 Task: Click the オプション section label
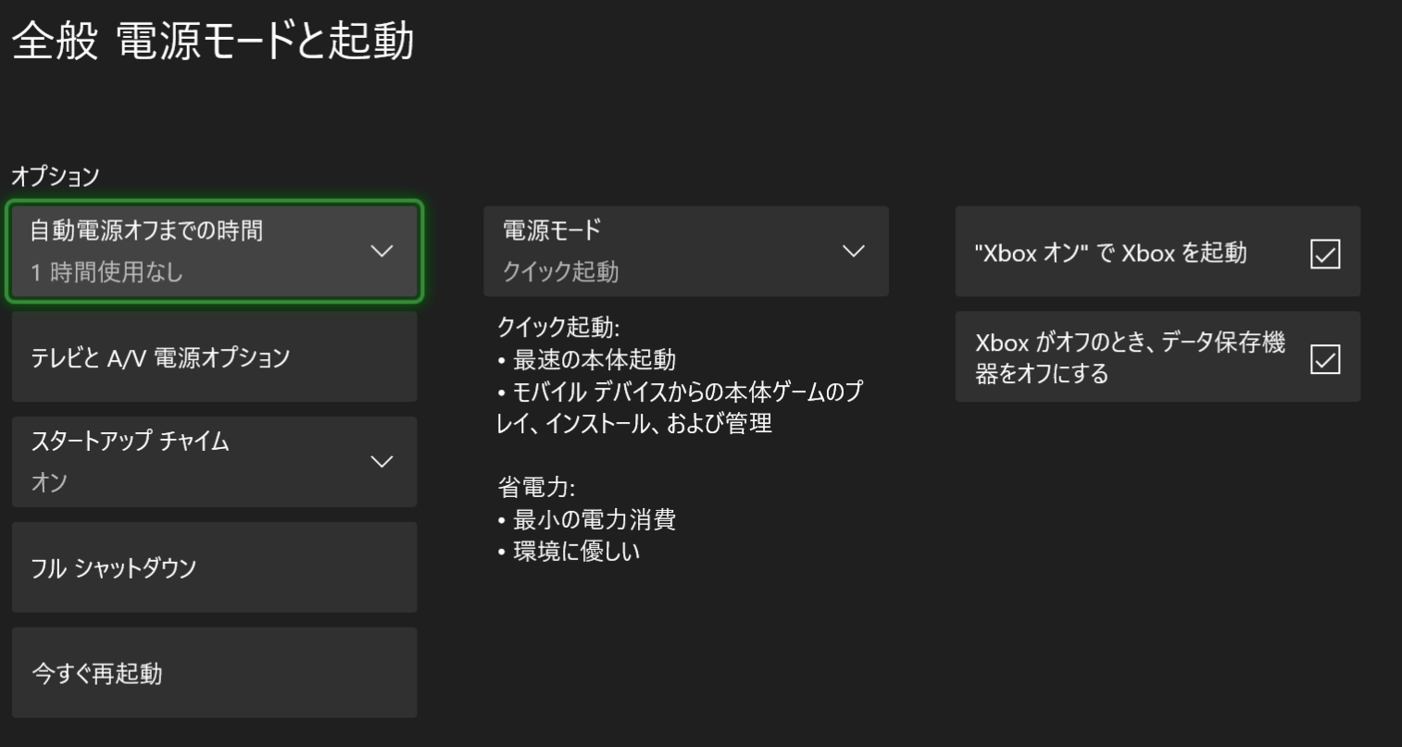[55, 176]
